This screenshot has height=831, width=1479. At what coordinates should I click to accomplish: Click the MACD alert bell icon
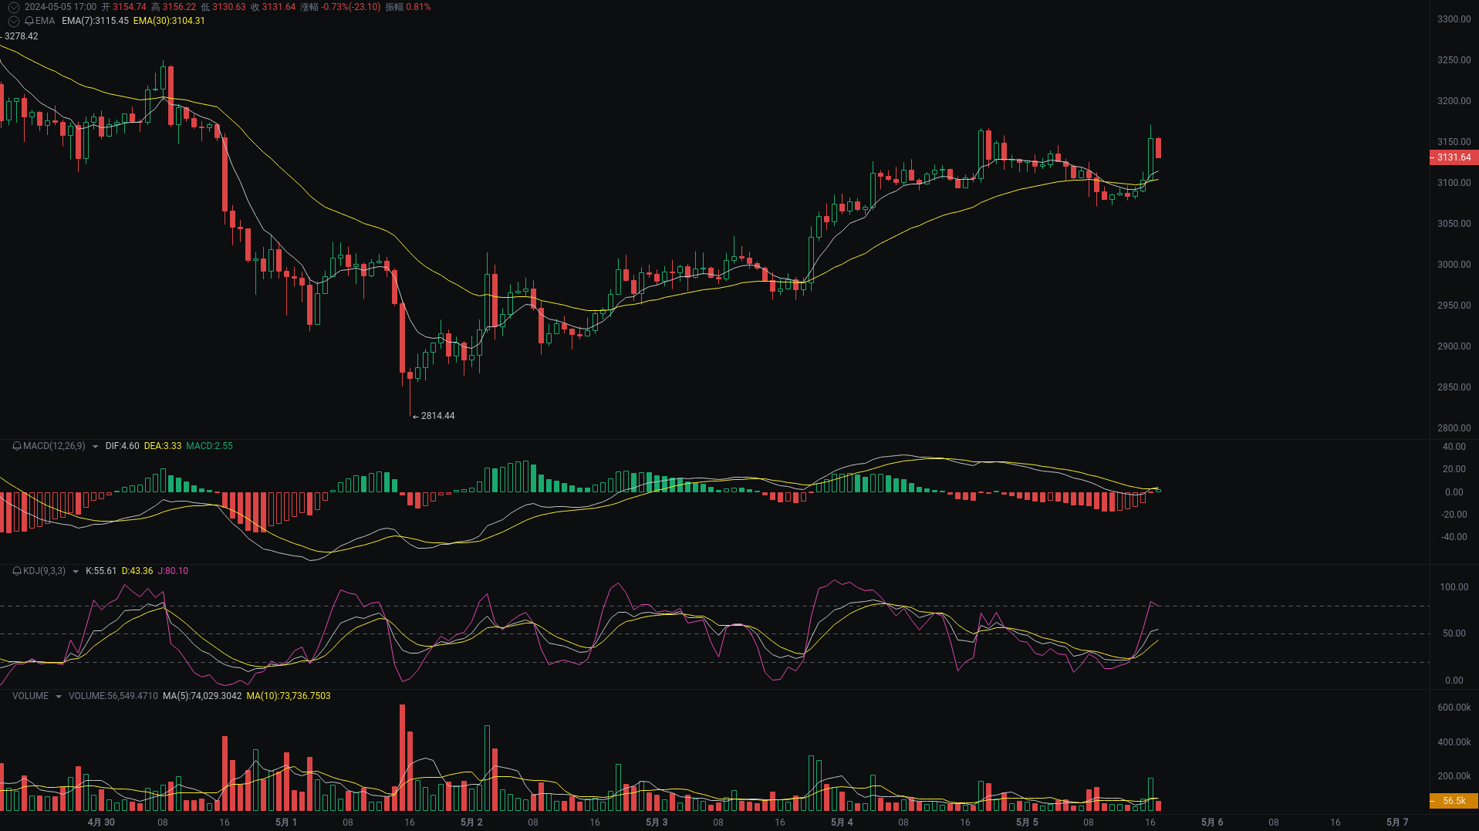[x=15, y=446]
